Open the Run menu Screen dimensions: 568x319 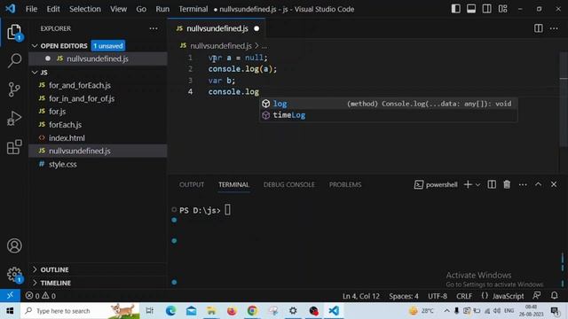point(162,9)
